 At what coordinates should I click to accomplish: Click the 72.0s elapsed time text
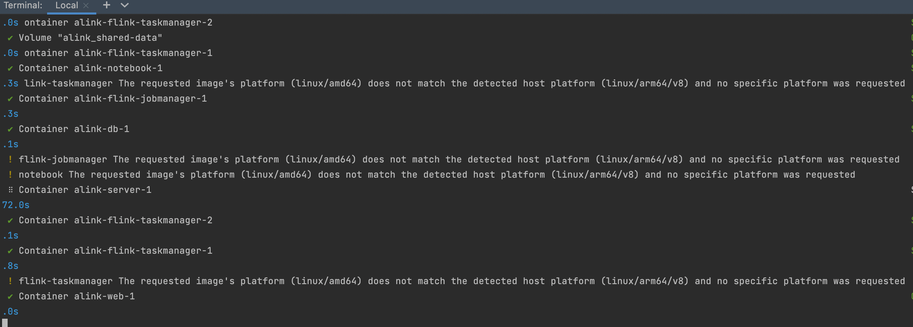(16, 205)
